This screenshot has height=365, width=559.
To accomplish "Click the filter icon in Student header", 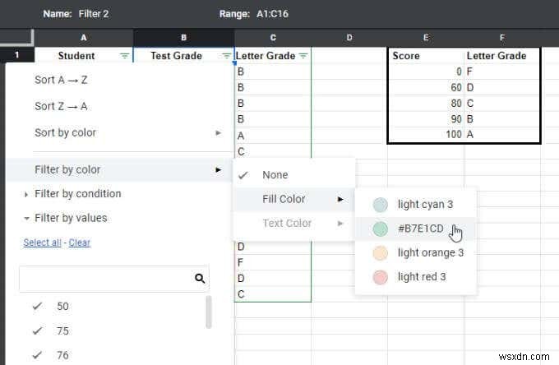I will (x=124, y=56).
